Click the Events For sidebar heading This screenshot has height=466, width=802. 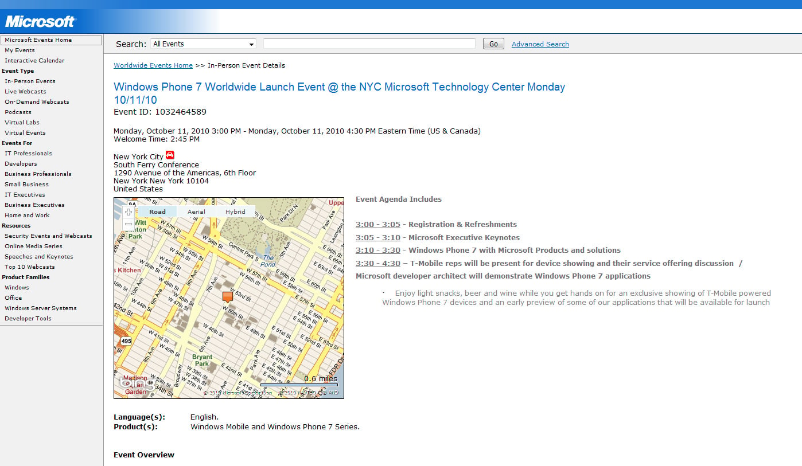click(x=17, y=143)
